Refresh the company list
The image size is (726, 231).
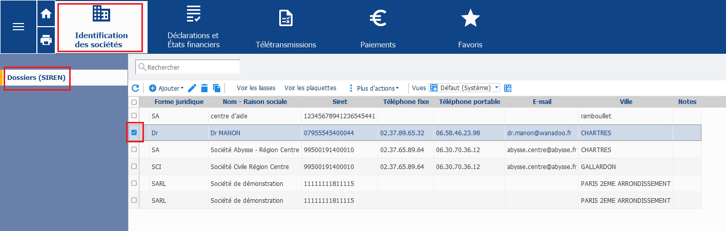pyautogui.click(x=135, y=88)
